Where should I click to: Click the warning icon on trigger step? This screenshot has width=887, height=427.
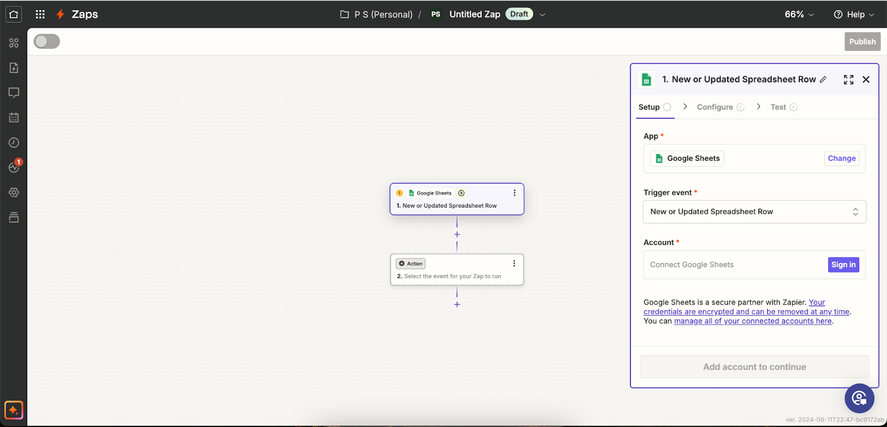click(400, 193)
